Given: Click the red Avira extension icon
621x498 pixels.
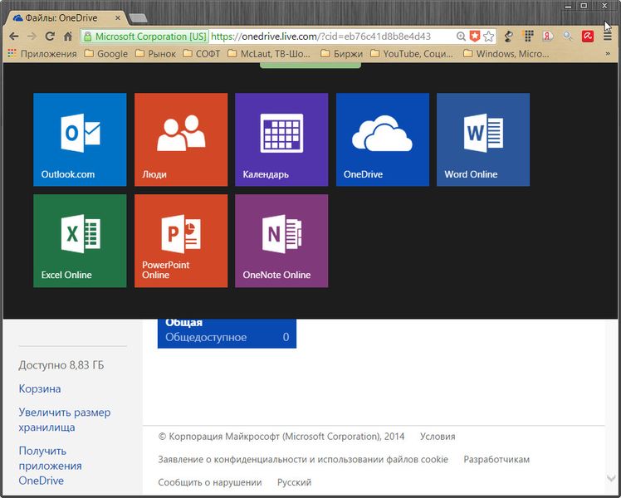Looking at the screenshot, I should [588, 37].
